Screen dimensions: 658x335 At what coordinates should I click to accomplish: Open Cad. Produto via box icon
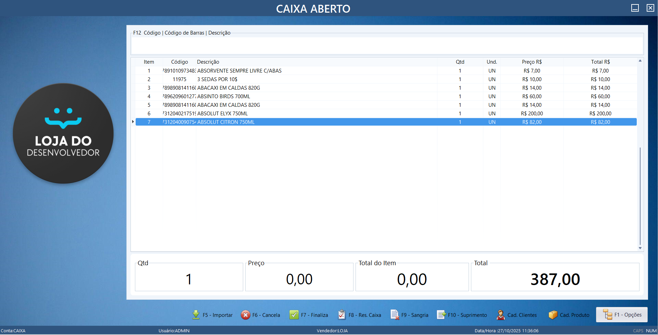(553, 315)
